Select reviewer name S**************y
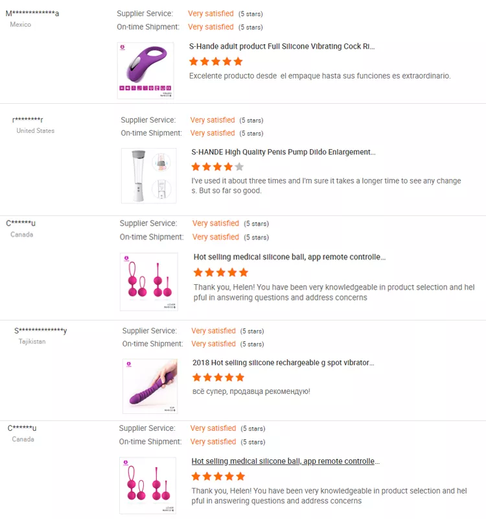Viewport: 486px width, 519px height. click(40, 331)
